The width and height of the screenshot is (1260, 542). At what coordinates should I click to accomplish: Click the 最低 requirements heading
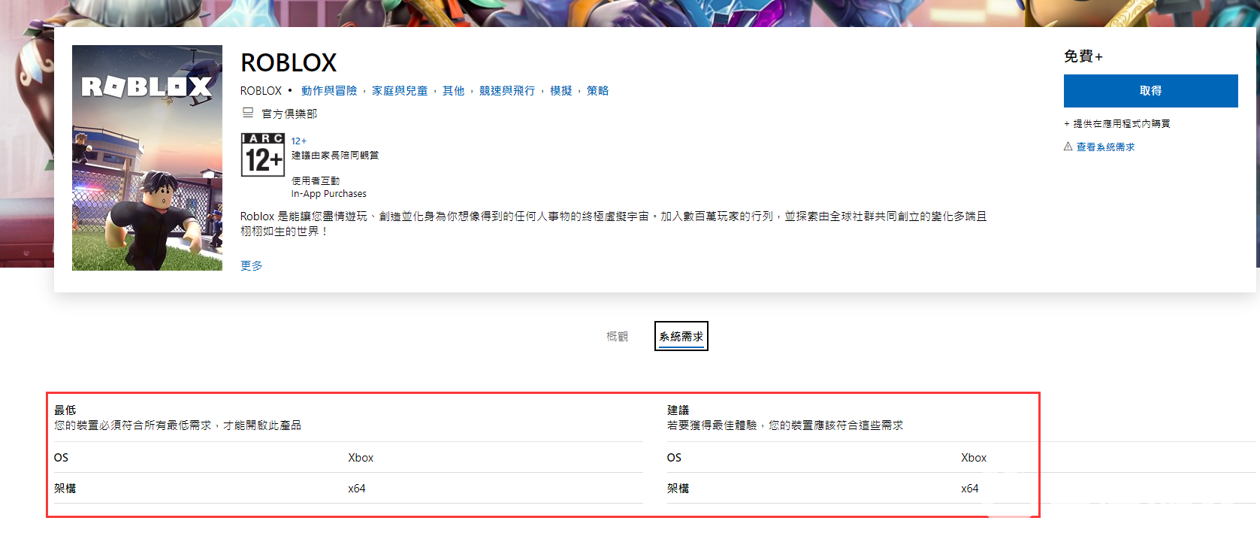click(x=65, y=410)
